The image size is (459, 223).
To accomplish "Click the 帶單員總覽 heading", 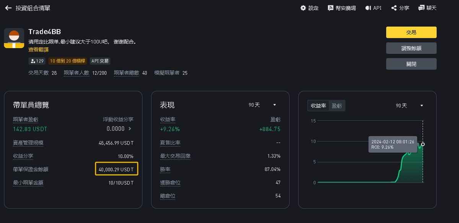I will pos(31,105).
